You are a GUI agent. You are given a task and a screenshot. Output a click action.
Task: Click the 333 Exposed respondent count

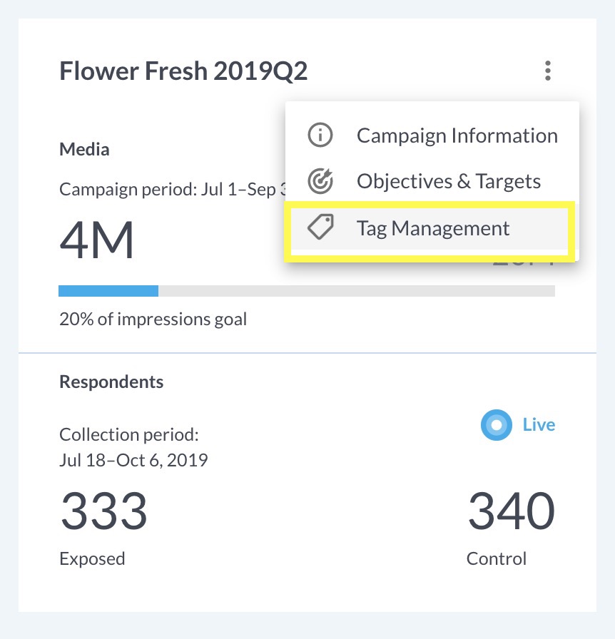[x=103, y=510]
